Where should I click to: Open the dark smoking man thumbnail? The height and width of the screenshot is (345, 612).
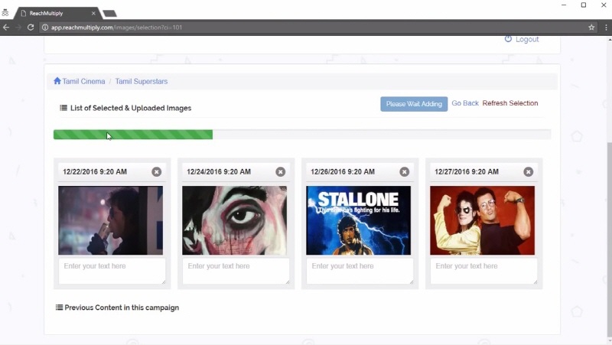110,220
